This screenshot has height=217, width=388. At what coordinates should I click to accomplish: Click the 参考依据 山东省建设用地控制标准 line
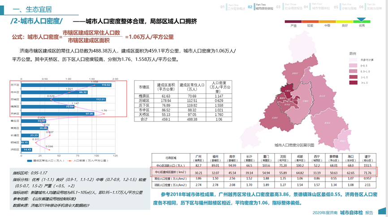(44, 199)
